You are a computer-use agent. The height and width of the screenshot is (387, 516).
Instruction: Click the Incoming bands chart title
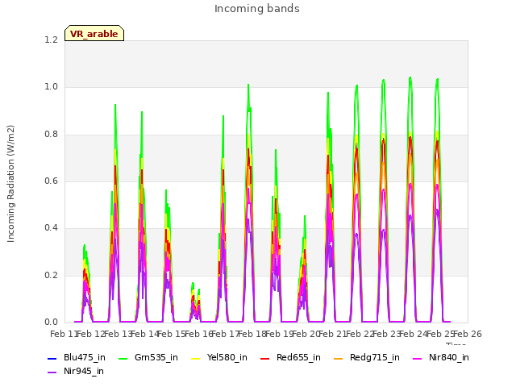point(257,9)
